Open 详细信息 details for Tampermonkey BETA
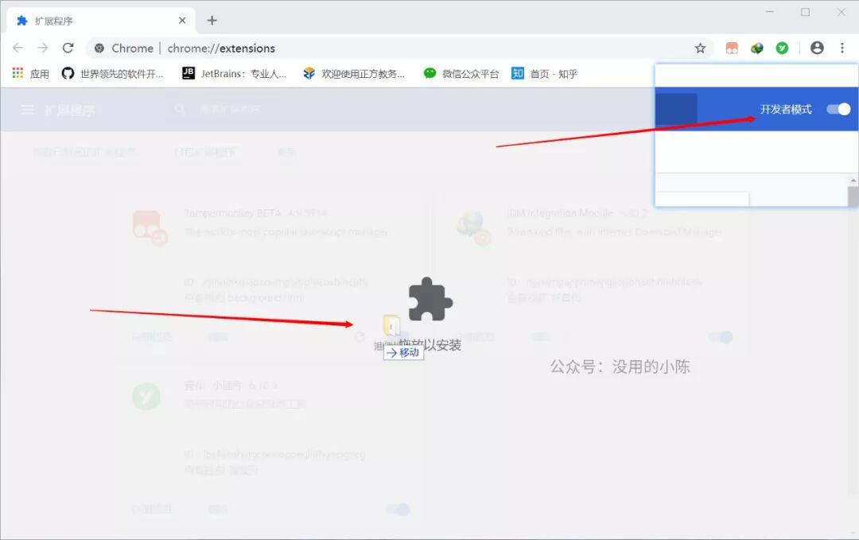 coord(152,337)
